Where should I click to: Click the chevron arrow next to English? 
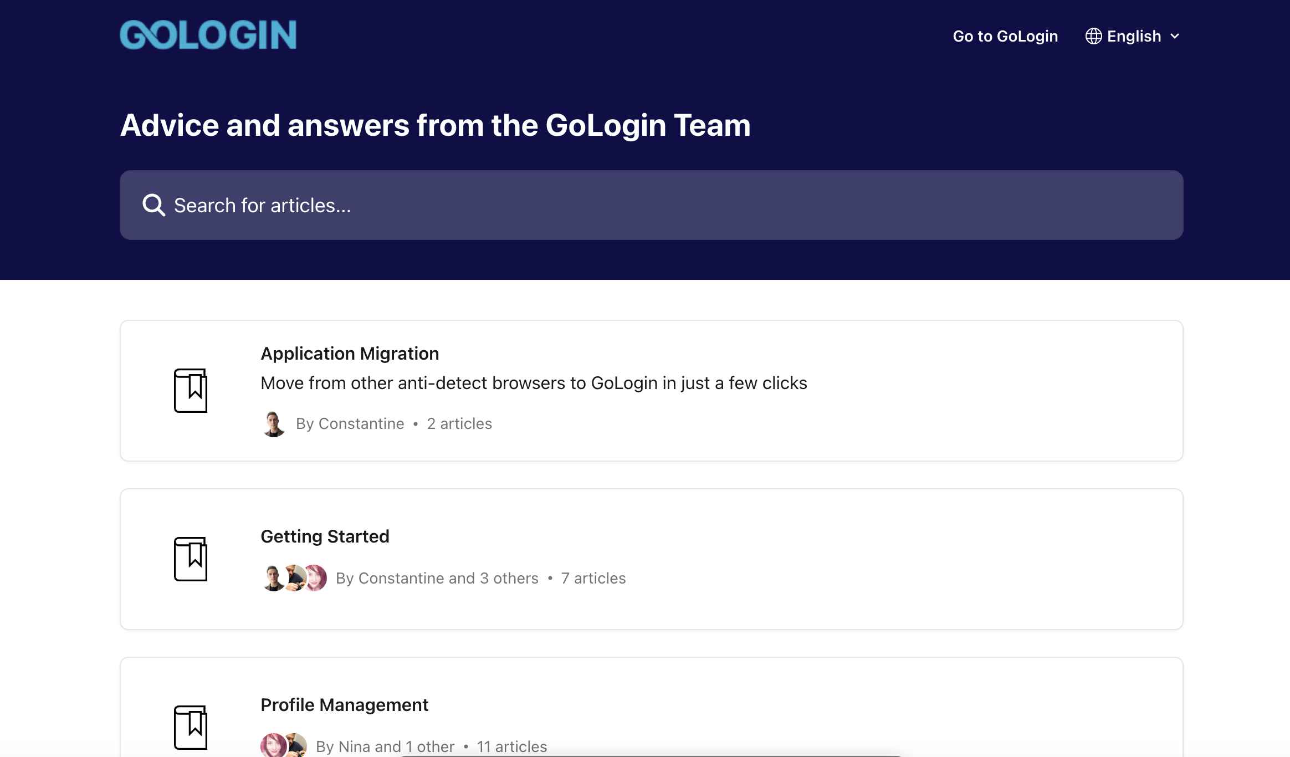pyautogui.click(x=1175, y=37)
